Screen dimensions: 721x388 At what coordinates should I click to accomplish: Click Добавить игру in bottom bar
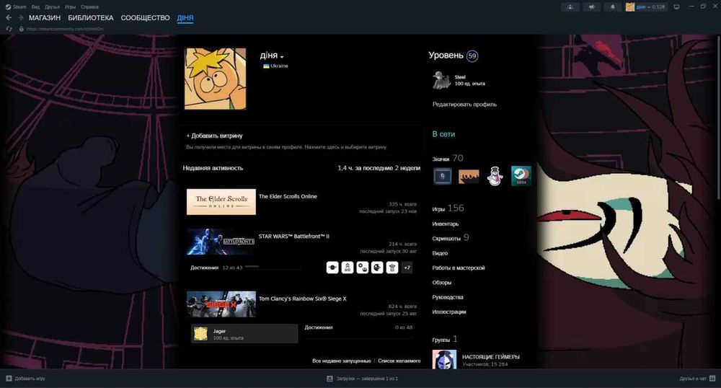pos(30,379)
